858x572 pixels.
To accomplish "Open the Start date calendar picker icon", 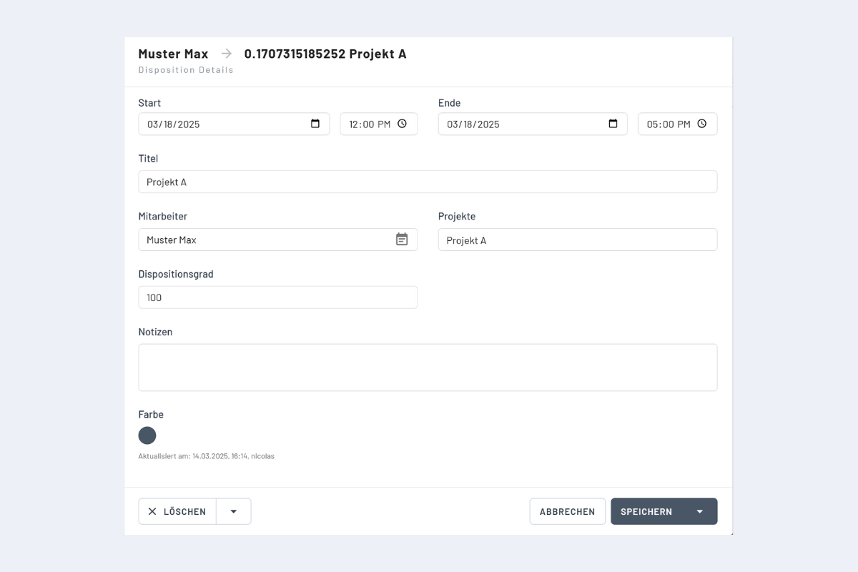I will [x=315, y=124].
